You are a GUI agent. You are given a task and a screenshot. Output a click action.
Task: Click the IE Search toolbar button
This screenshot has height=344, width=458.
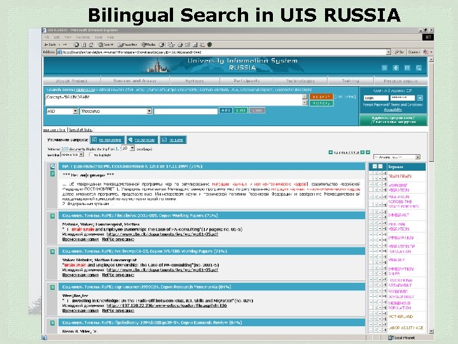(x=106, y=45)
